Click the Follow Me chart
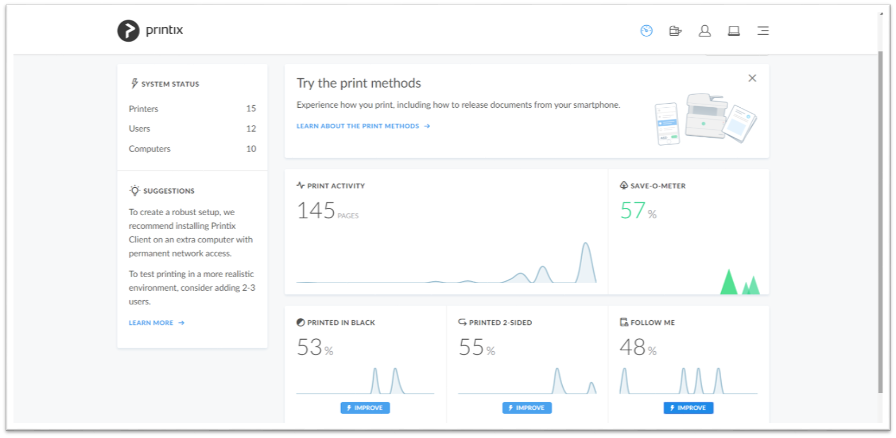 [x=689, y=380]
